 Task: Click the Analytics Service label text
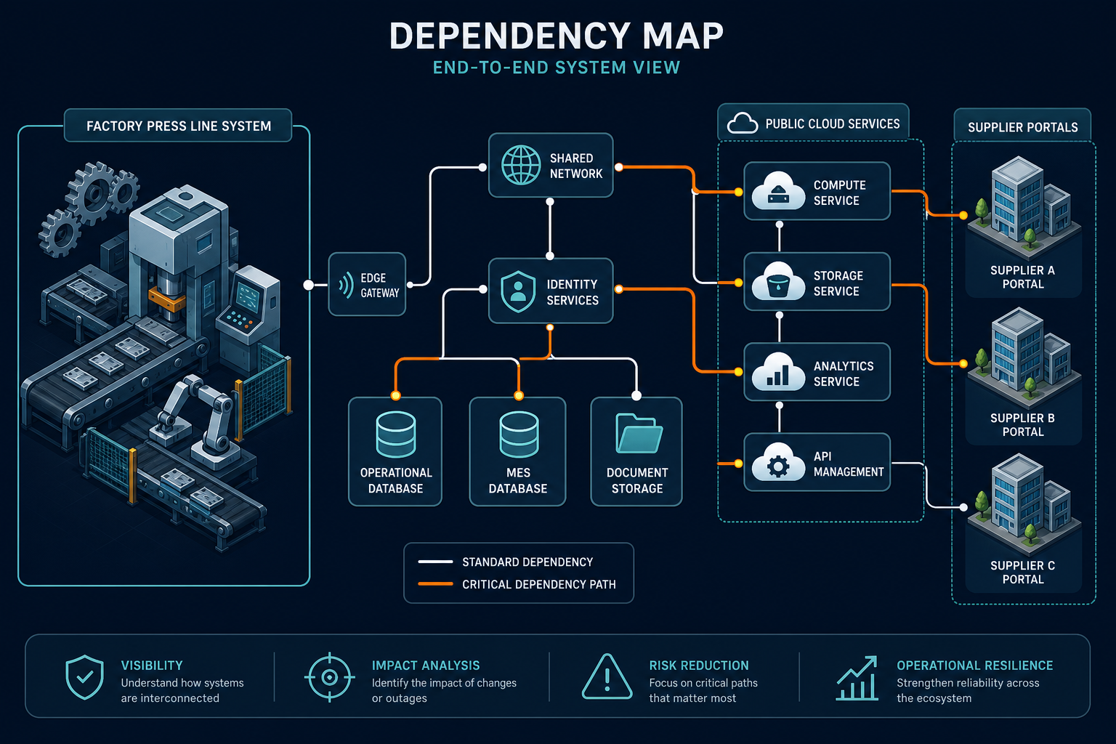pos(844,373)
